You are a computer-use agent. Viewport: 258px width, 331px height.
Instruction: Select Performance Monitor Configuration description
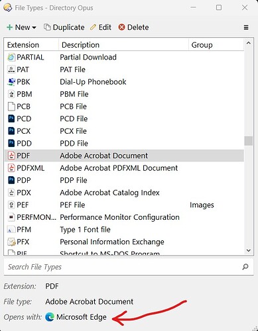(119, 217)
